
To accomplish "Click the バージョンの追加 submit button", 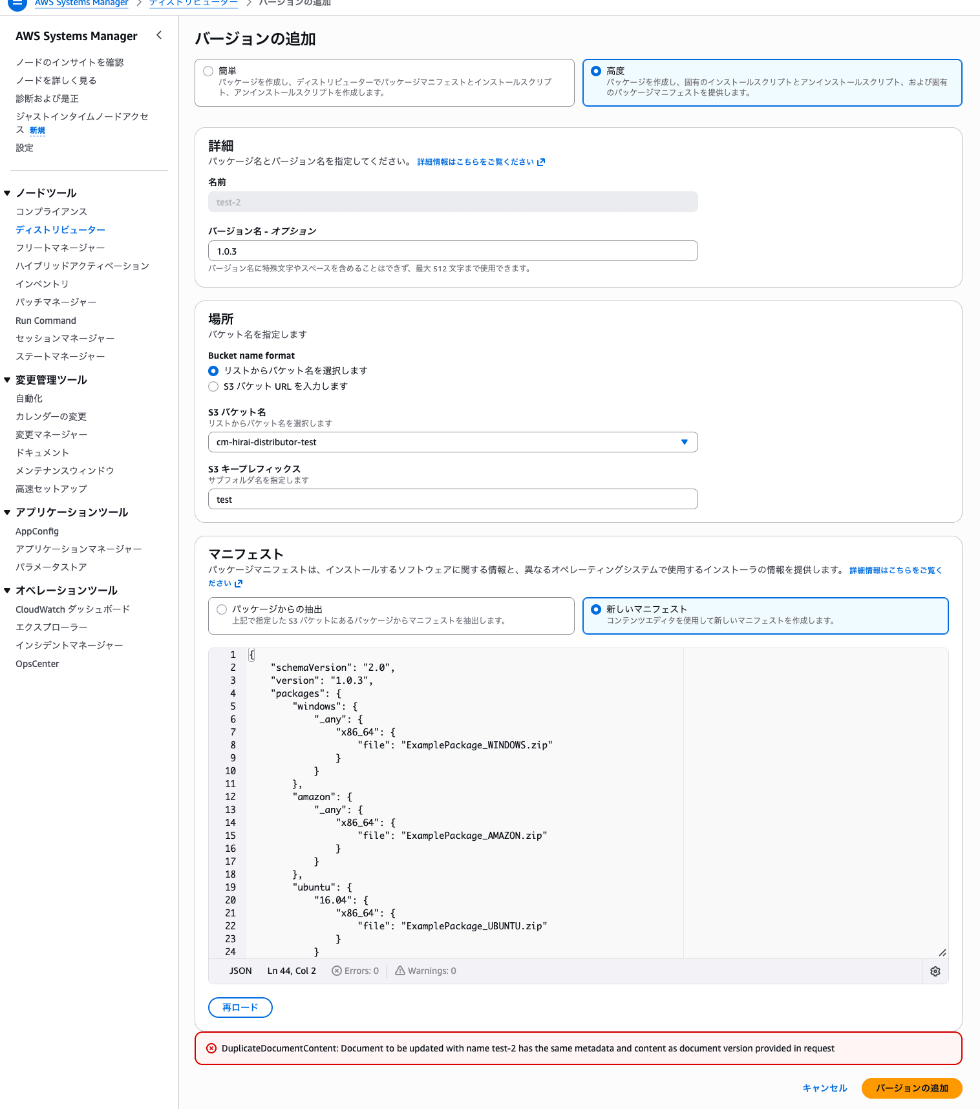I will tap(912, 1088).
